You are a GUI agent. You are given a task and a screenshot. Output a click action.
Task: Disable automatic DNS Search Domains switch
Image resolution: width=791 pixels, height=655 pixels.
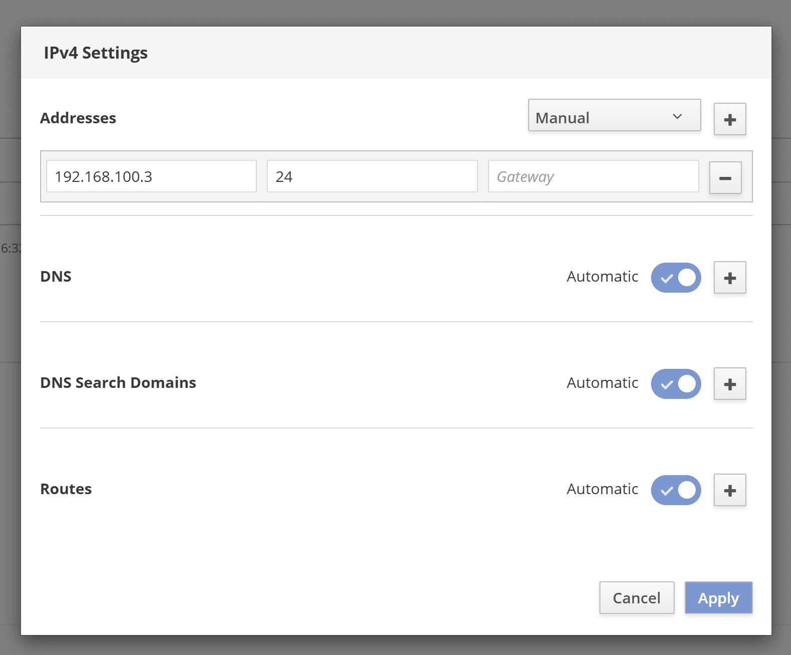pos(676,384)
